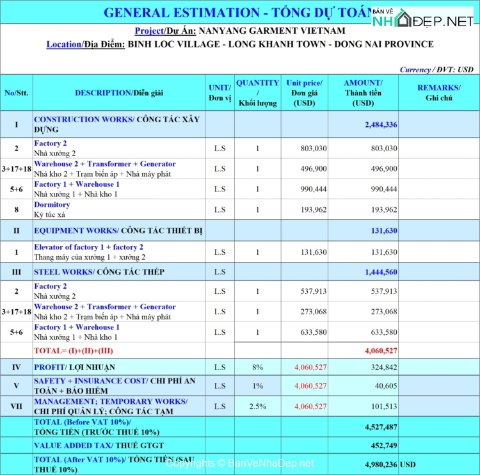Select the red 4,060,527 total amount cell
This screenshot has height=475, width=480.
[x=363, y=351]
